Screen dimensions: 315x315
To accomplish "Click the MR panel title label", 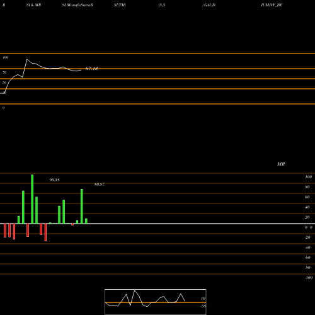I will click(x=281, y=164).
